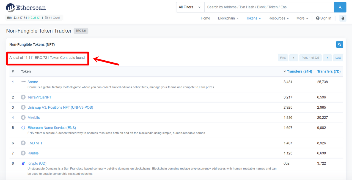Click Uniswap 7D transfers value 2,965
Viewport: 352px width, 180px height.
tap(322, 108)
